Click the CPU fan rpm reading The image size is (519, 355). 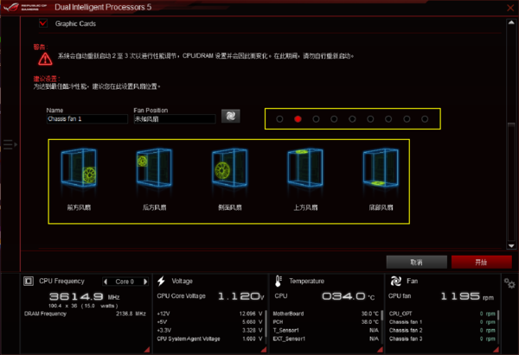[467, 296]
